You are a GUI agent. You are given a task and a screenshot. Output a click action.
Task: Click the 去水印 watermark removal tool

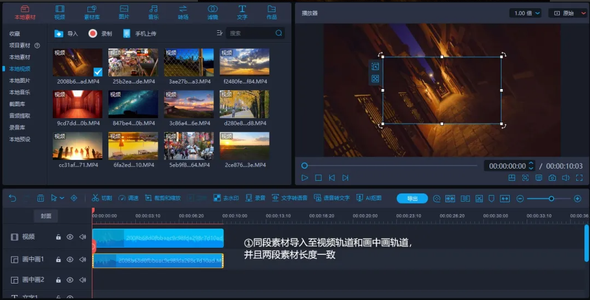226,198
